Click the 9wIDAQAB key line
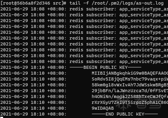This screenshot has height=118, width=168. point(103,108)
